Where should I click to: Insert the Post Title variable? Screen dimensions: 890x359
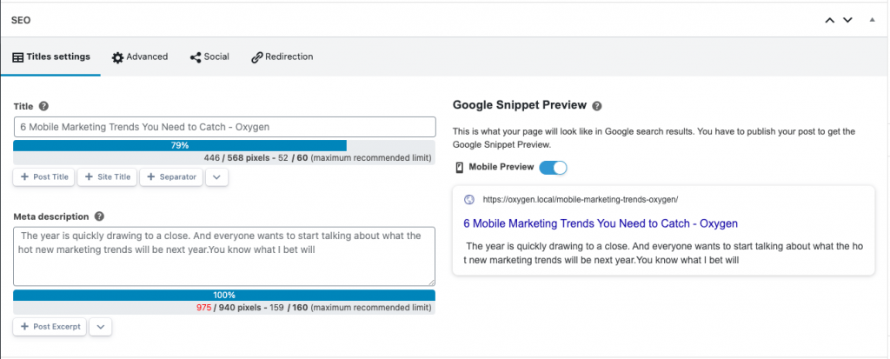[44, 177]
